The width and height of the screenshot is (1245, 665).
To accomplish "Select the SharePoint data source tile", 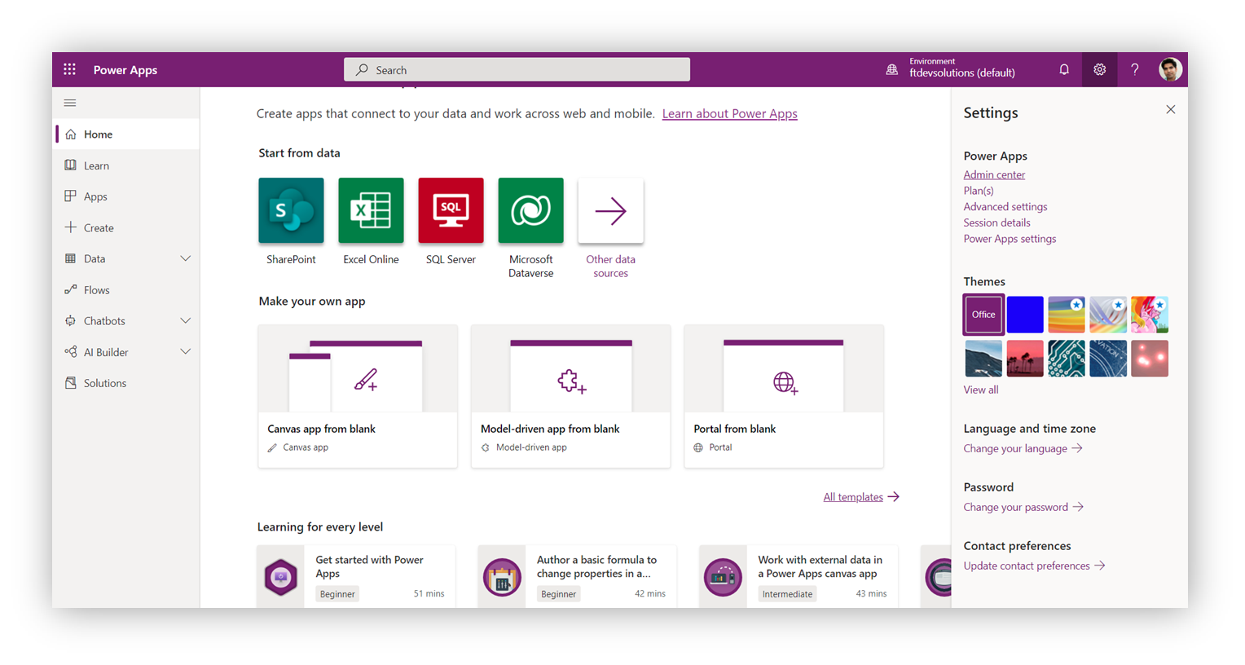I will click(x=291, y=210).
